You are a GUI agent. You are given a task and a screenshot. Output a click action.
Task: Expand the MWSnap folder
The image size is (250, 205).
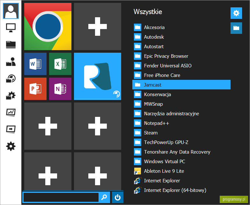[181, 104]
